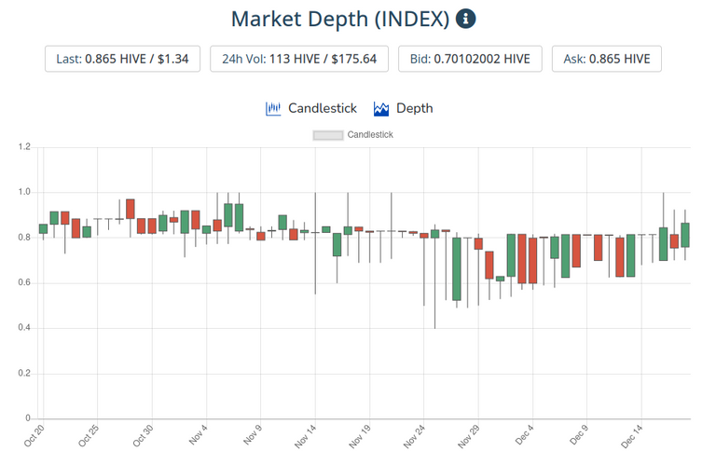This screenshot has height=465, width=716.
Task: Click the Ask 0.865 HIVE box
Action: 606,59
